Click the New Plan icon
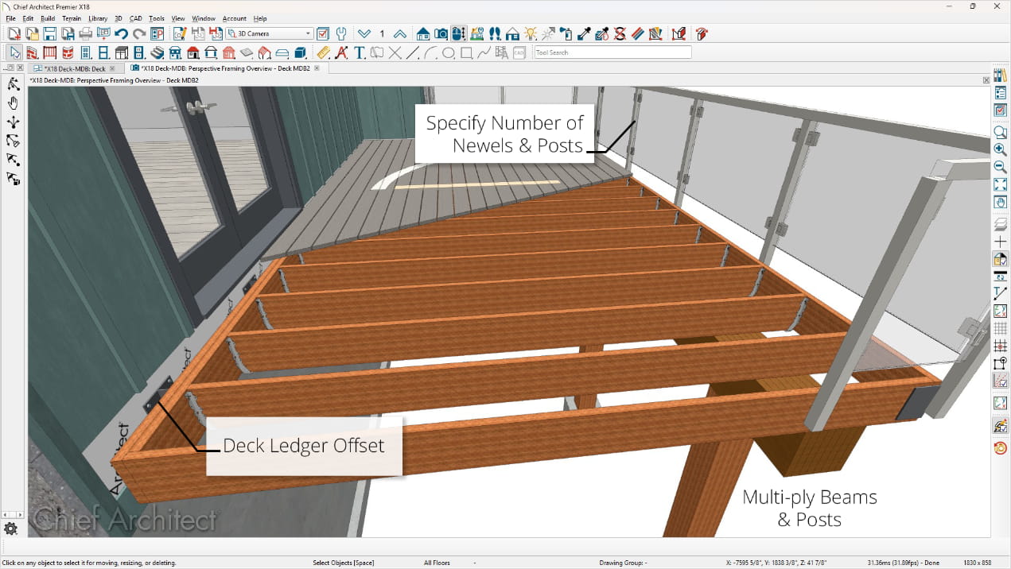Screen dimensions: 1011x569 (x=14, y=33)
